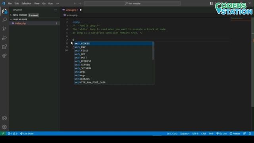254x143 pixels.
Task: Open the Live Share activity bar icon
Action: [x=4, y=56]
